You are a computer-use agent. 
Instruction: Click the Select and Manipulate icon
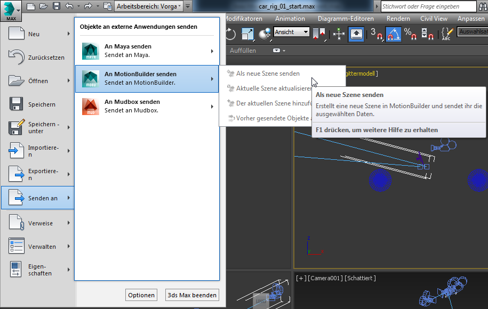click(x=339, y=34)
